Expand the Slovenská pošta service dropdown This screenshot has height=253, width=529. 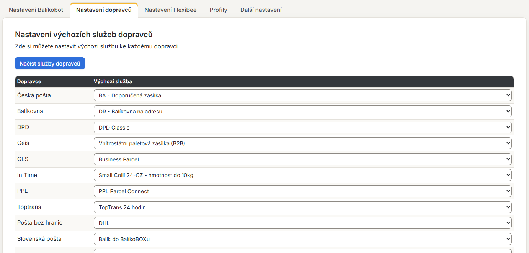point(302,239)
